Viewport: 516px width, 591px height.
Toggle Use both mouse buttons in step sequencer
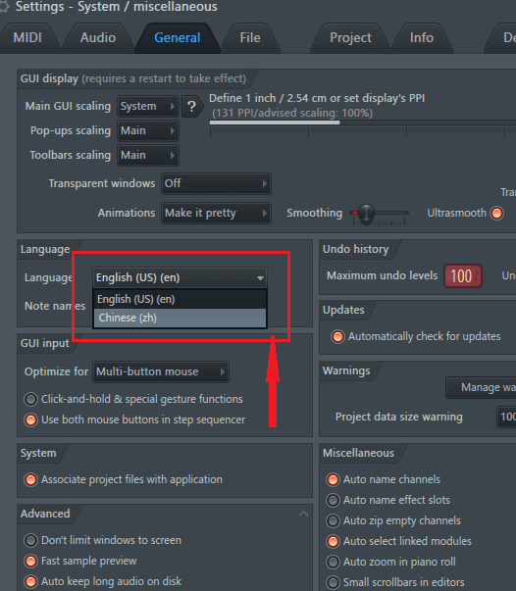coord(30,419)
